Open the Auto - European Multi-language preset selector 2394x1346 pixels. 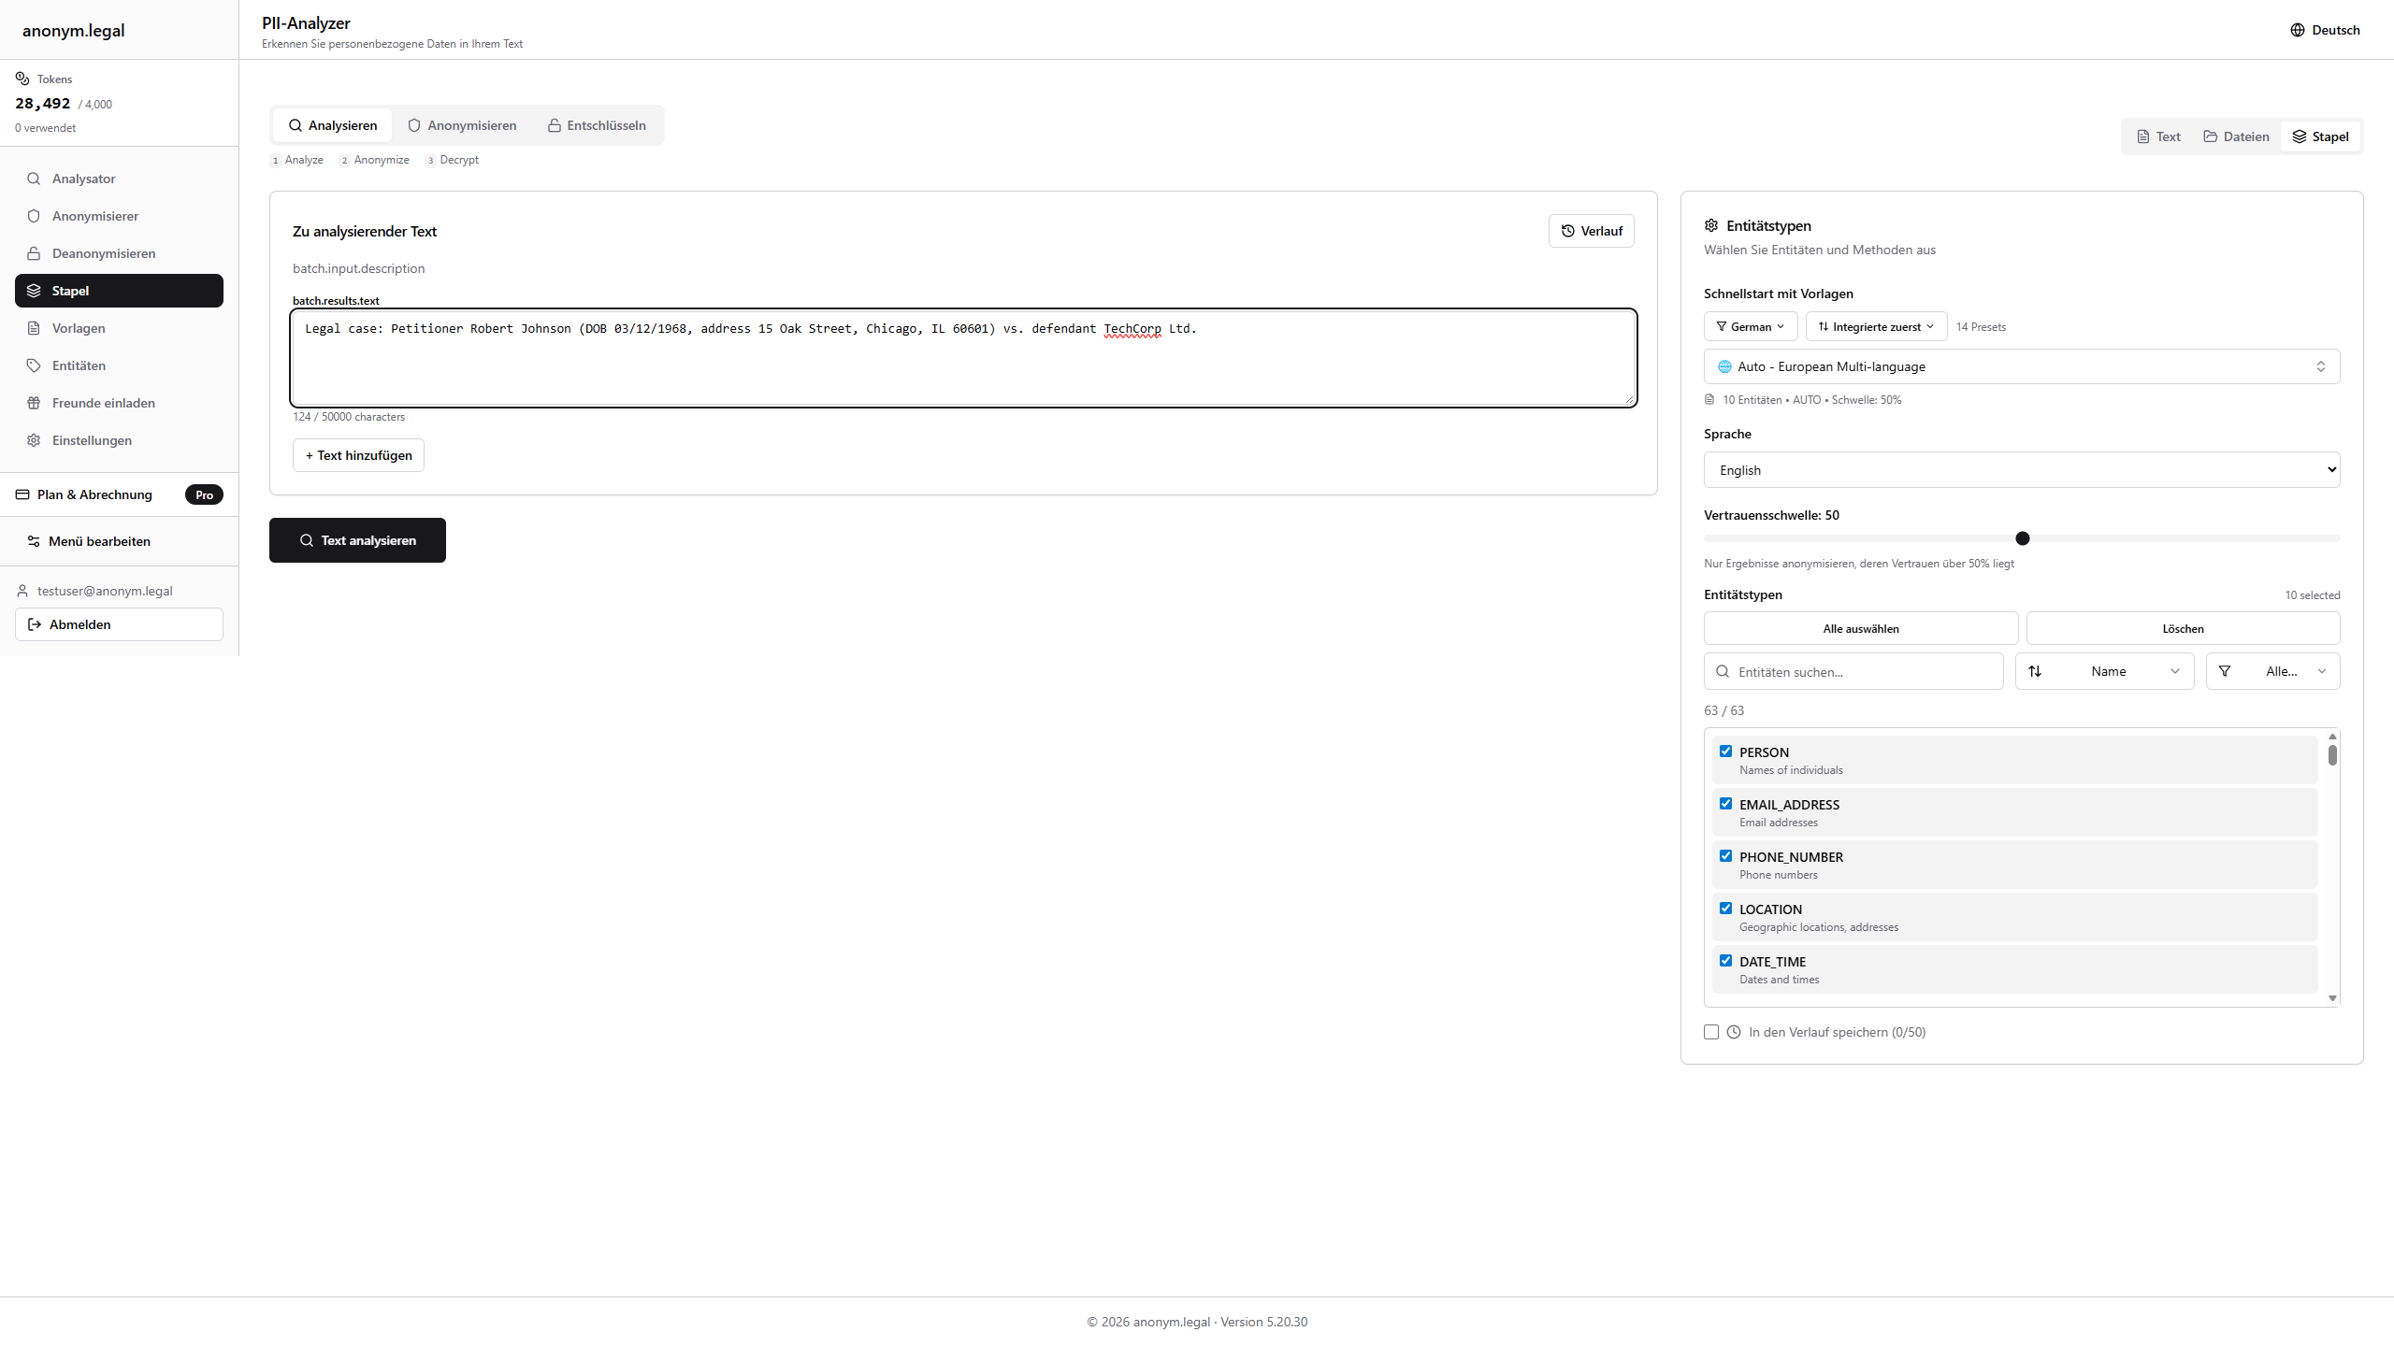point(2021,365)
